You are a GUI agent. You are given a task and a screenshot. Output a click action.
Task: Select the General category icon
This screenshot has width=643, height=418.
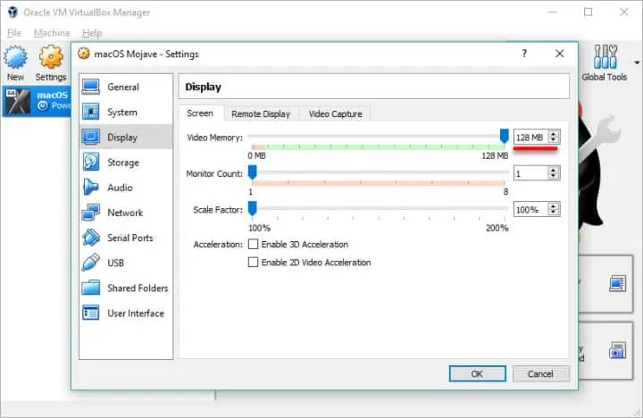point(90,87)
